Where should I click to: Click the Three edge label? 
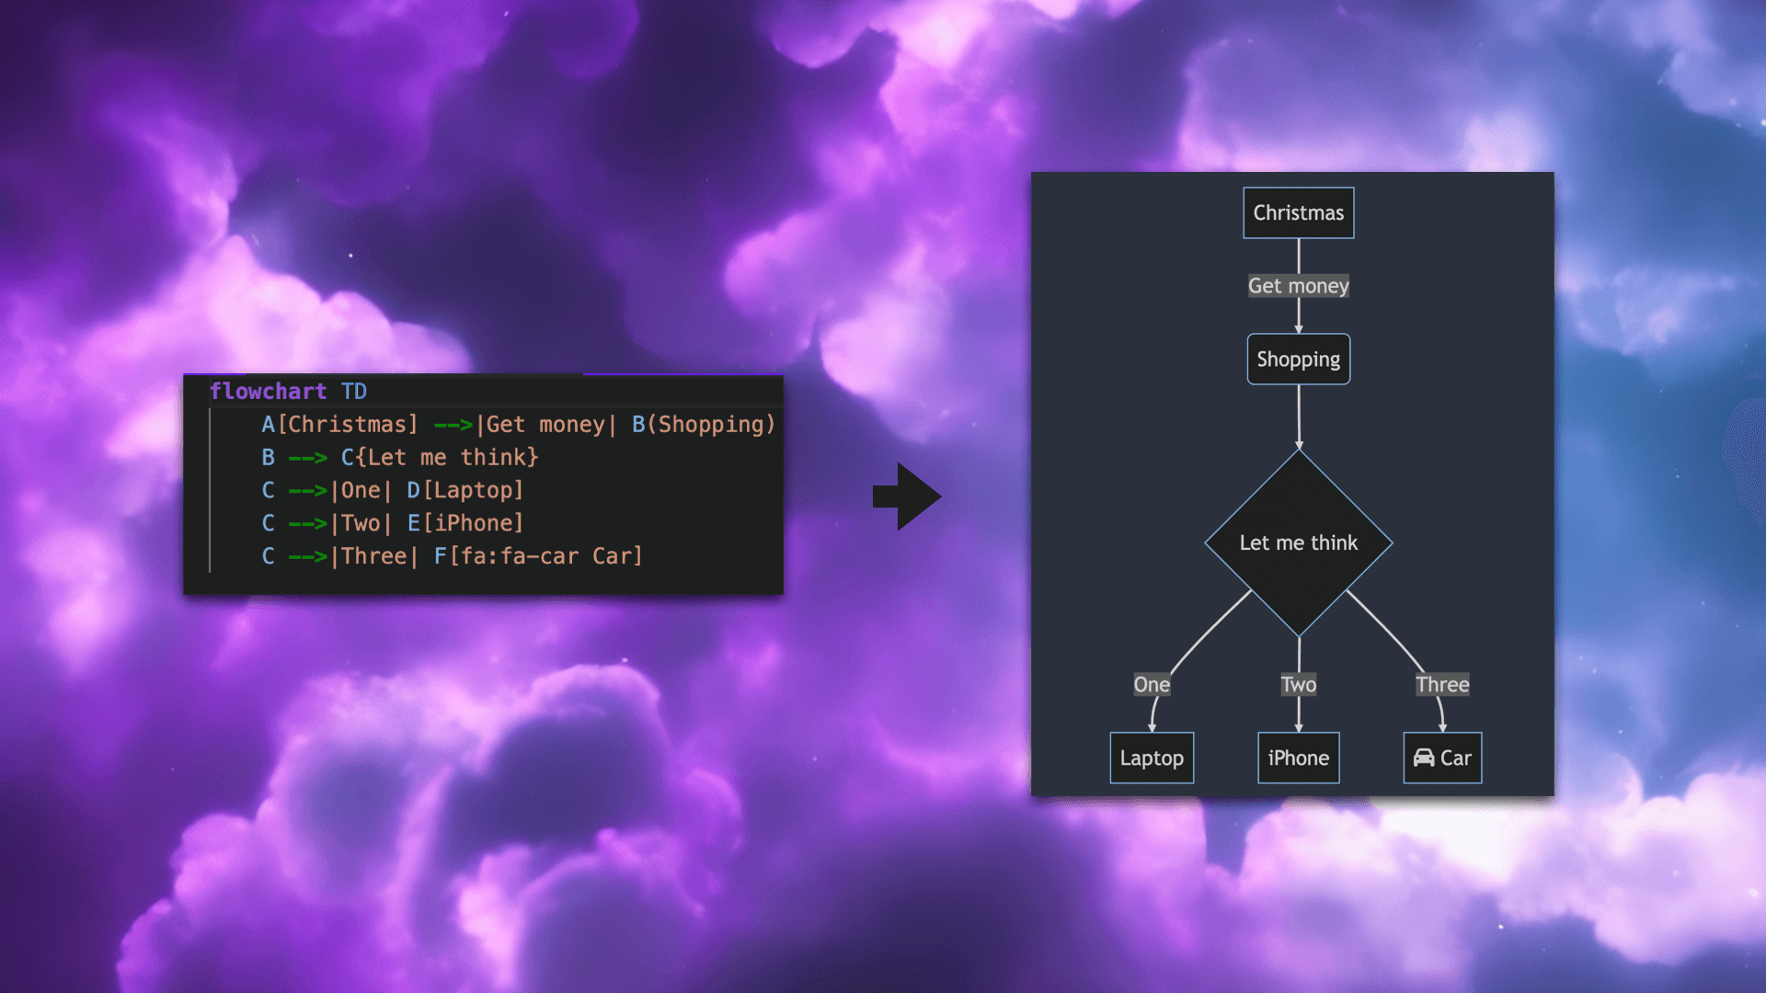tap(1442, 684)
